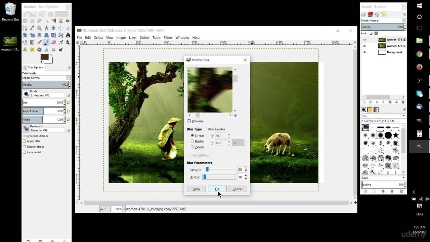This screenshot has height=242, width=430.
Task: Hide the Background layer with eye icon
Action: click(x=364, y=52)
